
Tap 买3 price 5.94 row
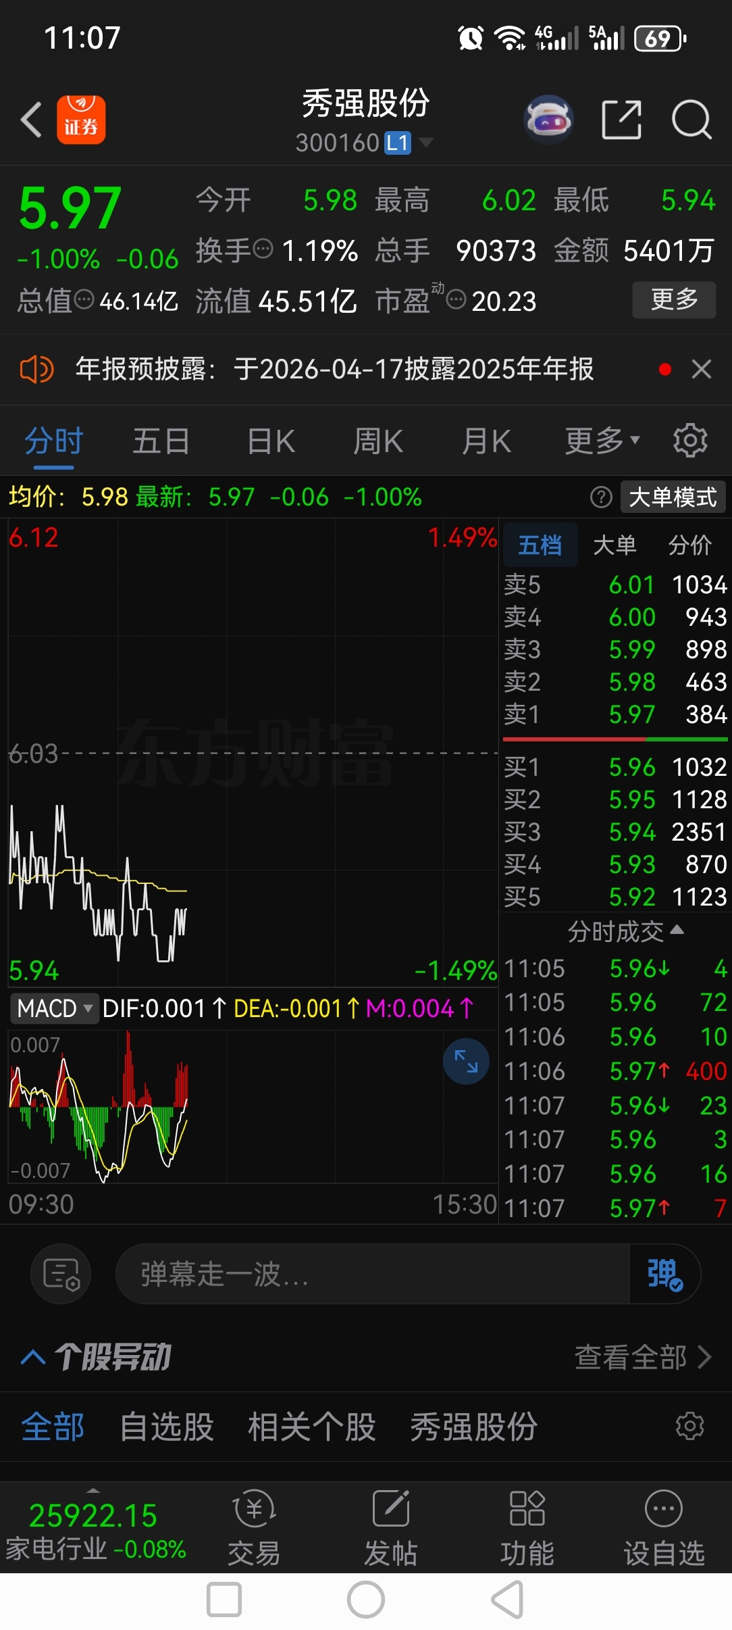(x=616, y=832)
